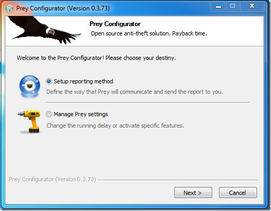Screen dimensions: 271x211
Task: Click the yellow power drill settings icon
Action: (30, 121)
